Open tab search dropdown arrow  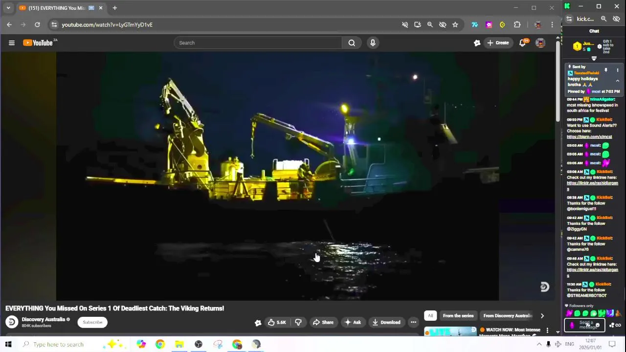(8, 8)
